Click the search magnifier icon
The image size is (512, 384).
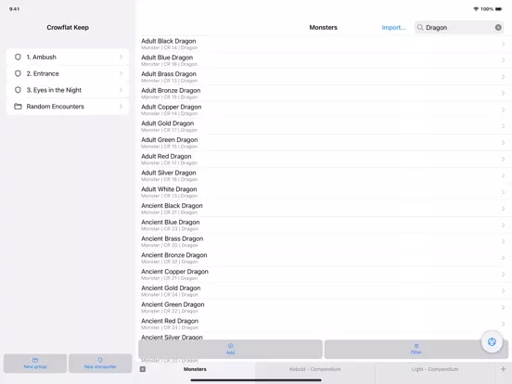tap(420, 28)
